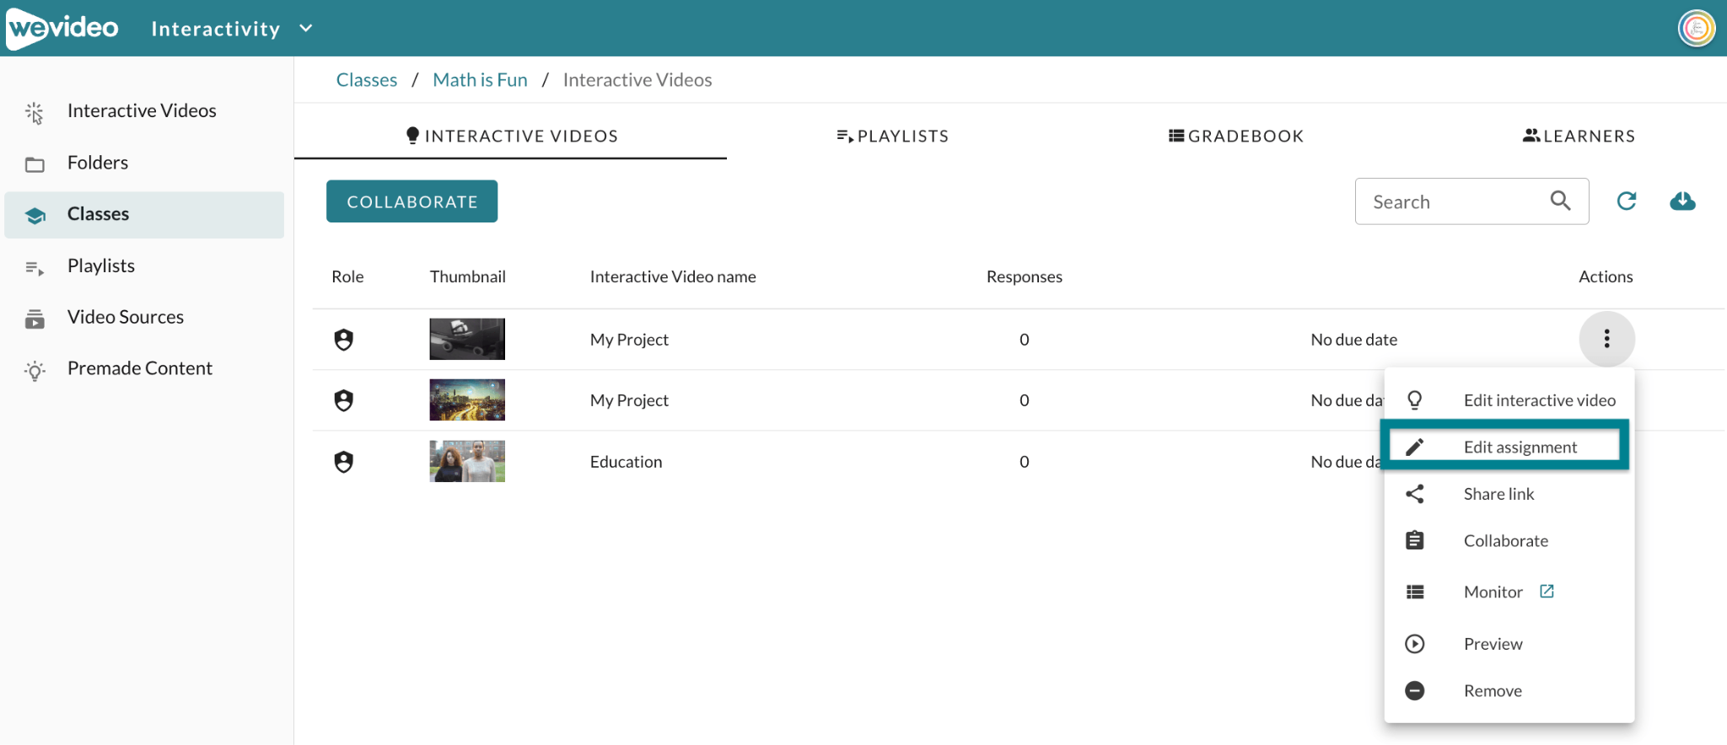Click the Actions column header
The height and width of the screenshot is (745, 1727).
point(1606,276)
